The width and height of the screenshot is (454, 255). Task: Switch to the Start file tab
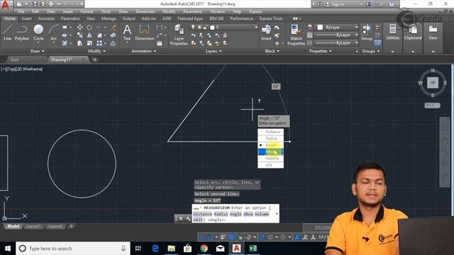[x=14, y=59]
